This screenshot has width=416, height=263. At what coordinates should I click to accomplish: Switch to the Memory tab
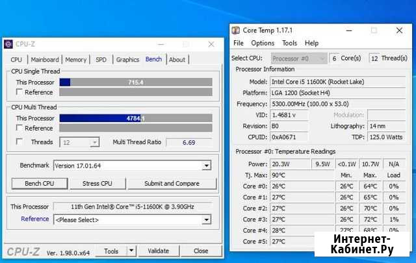coord(76,60)
